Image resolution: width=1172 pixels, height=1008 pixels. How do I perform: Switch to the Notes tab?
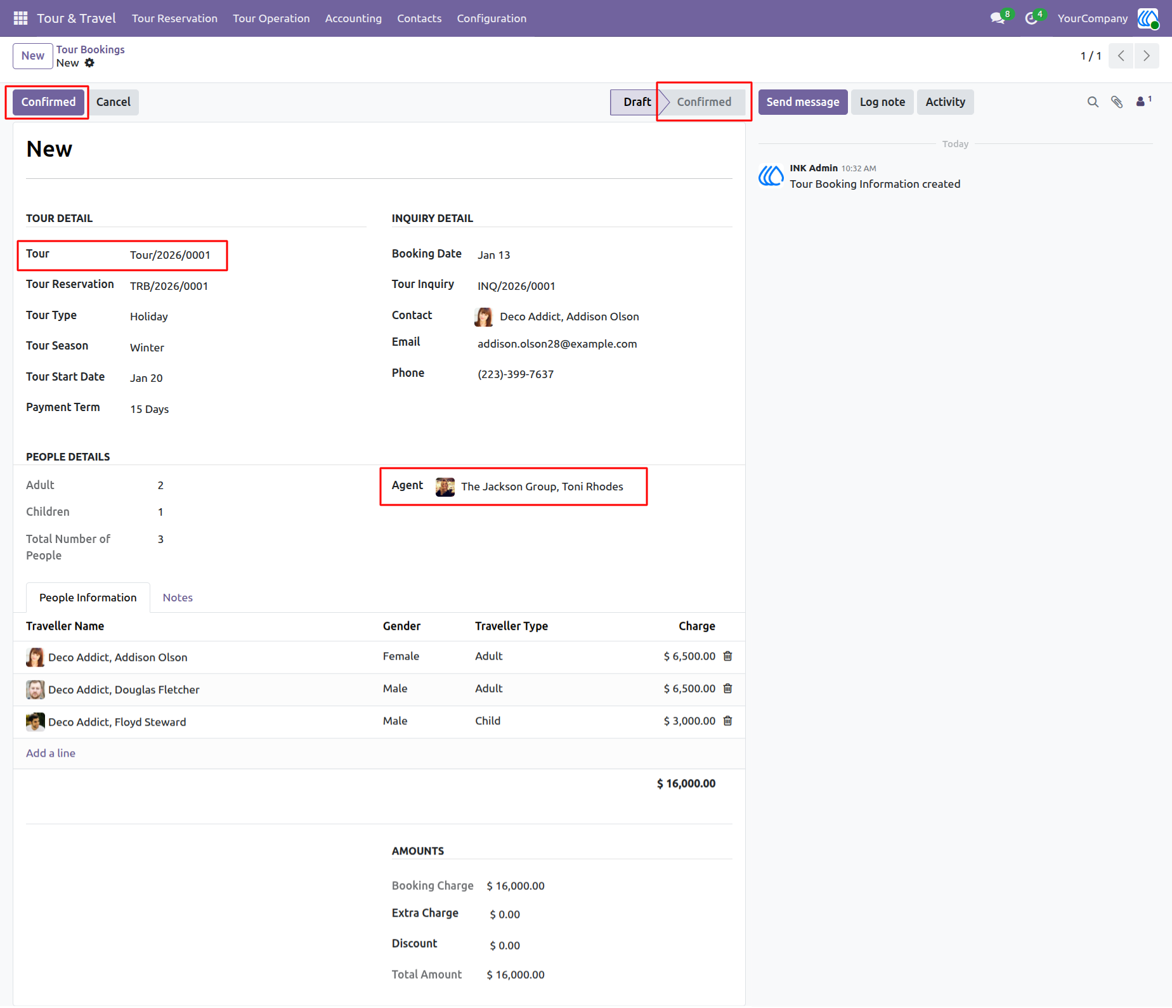click(178, 598)
